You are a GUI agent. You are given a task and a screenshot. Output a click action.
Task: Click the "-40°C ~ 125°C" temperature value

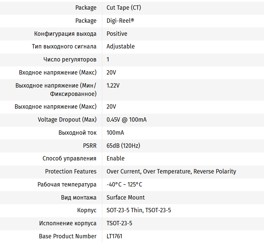pos(124,185)
